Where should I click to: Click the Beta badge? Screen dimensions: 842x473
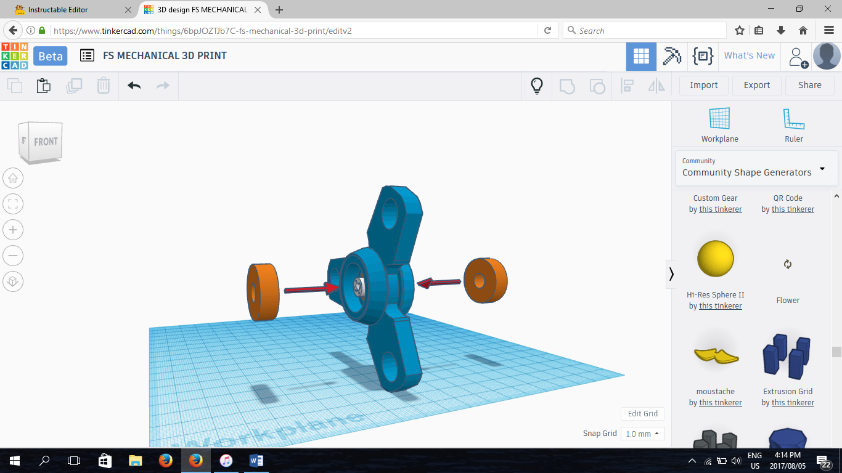51,56
